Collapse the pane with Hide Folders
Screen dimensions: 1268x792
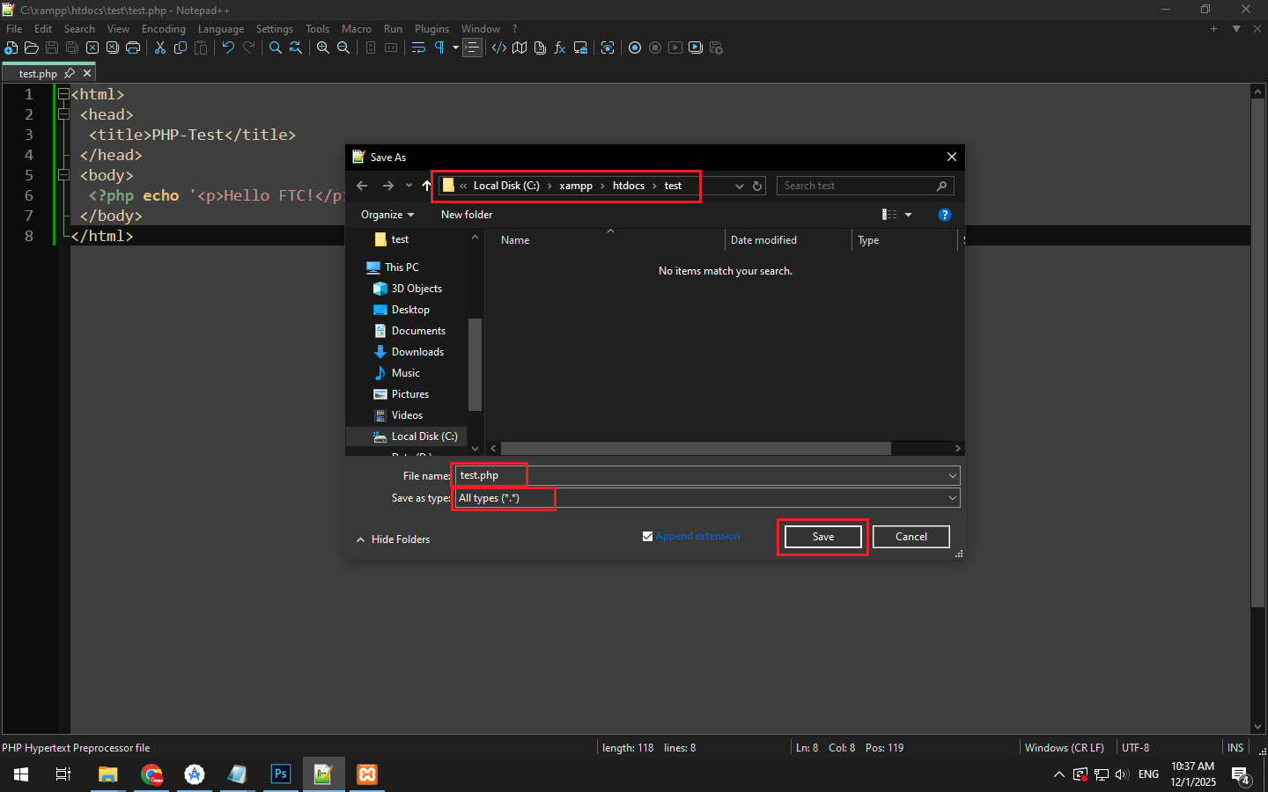tap(393, 539)
